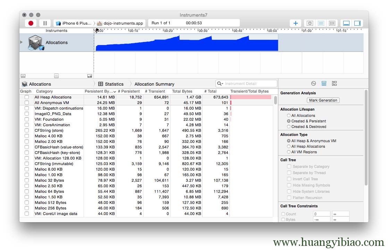388x250 pixels.
Task: Click the small graph icon below track list
Action: coord(23,76)
